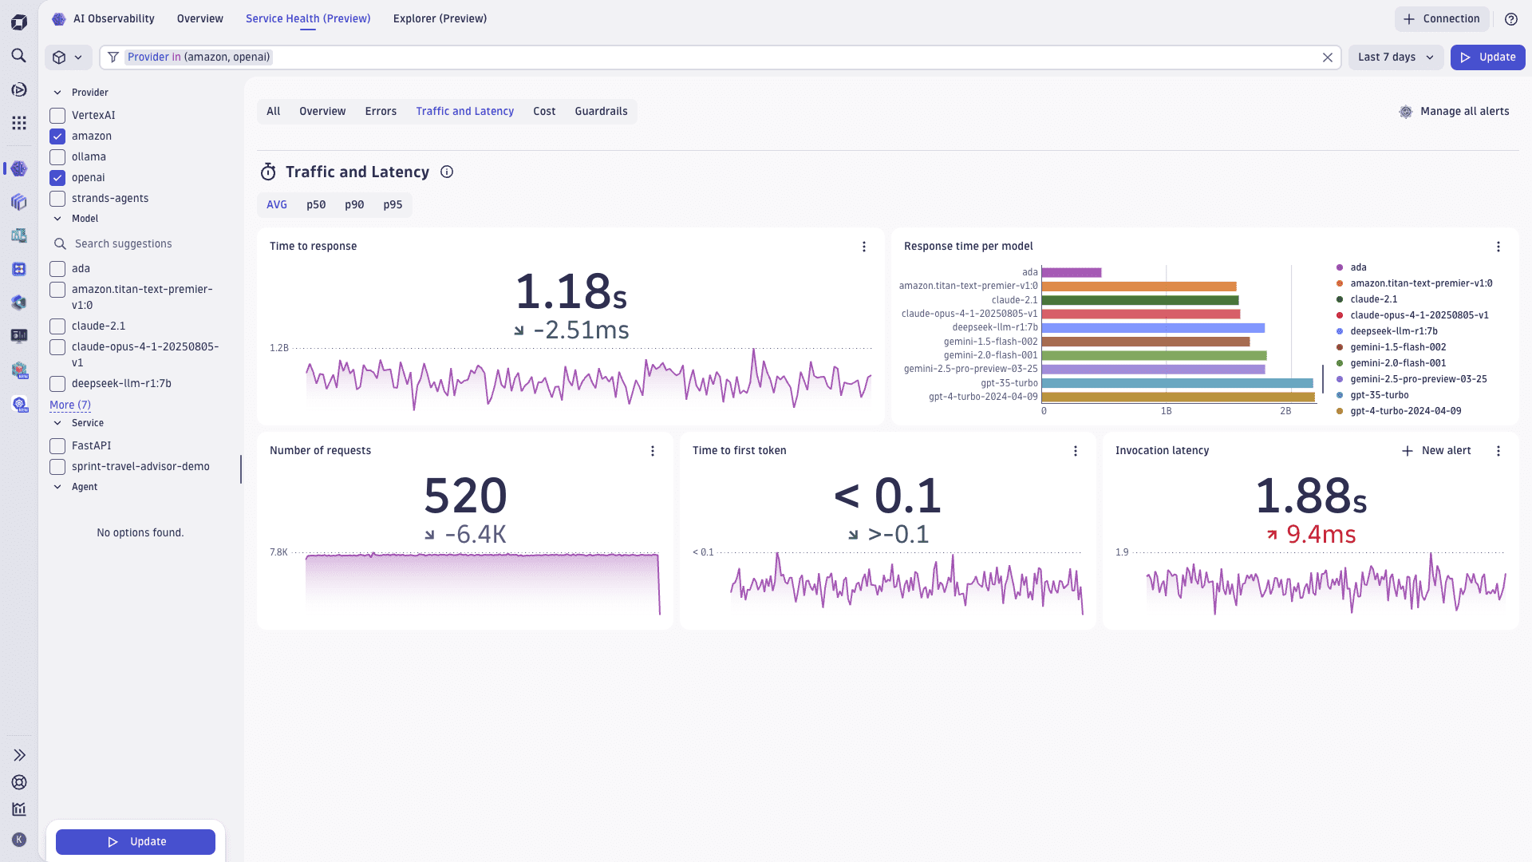Open options menu on Time to response chart
This screenshot has height=862, width=1532.
pos(864,247)
